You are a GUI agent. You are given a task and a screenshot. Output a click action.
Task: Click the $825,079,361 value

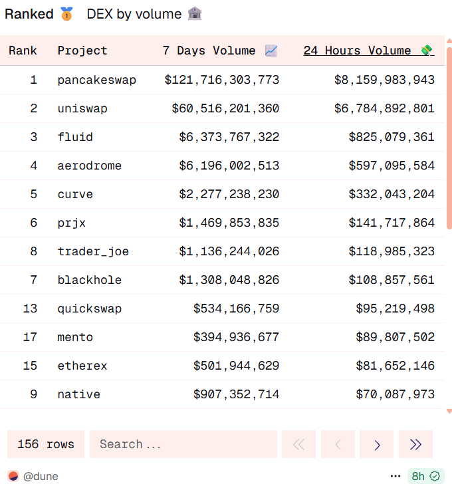[392, 137]
